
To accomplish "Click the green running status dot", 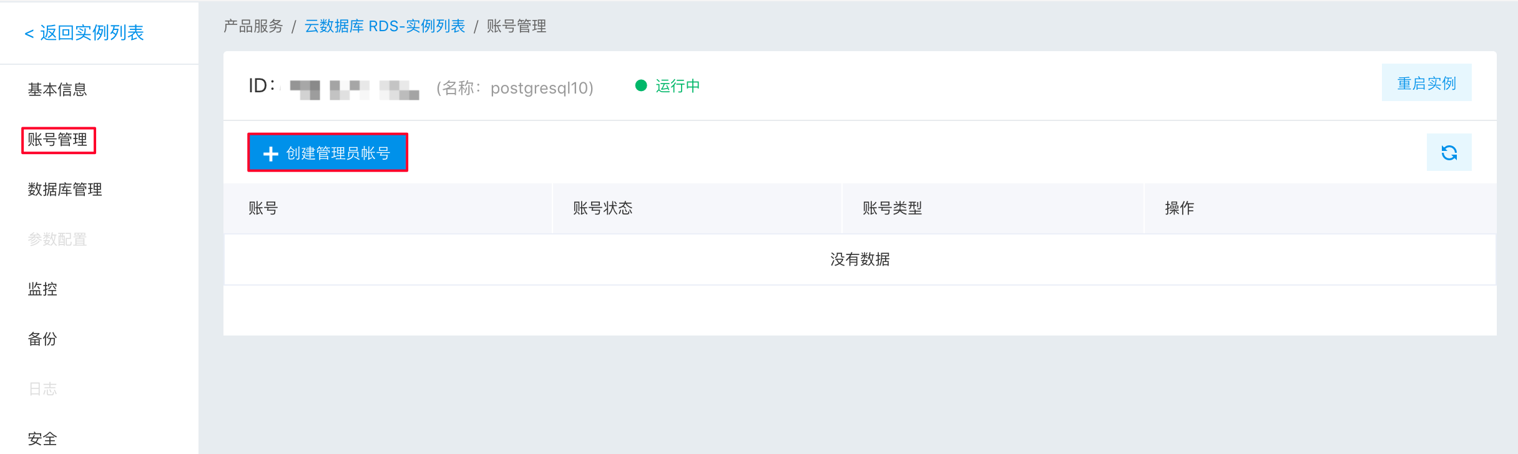I will [x=641, y=85].
